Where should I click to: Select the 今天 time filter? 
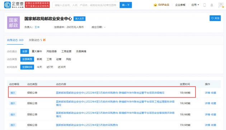click(39, 67)
